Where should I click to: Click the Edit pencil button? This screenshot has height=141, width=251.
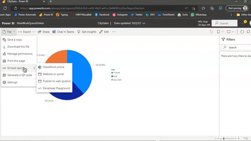coord(104,32)
